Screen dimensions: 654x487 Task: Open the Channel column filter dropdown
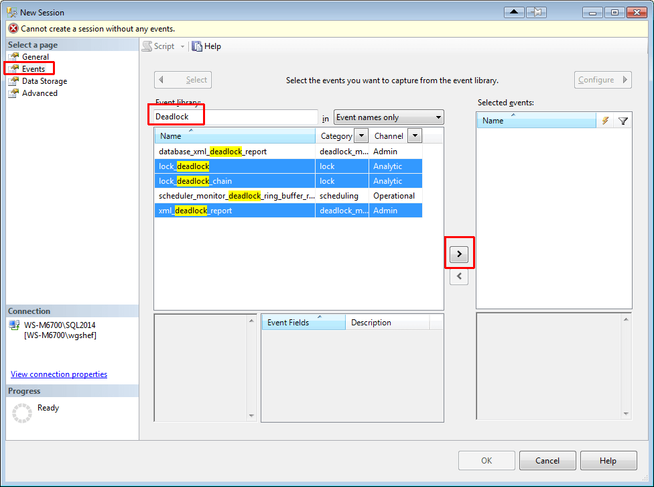(414, 136)
